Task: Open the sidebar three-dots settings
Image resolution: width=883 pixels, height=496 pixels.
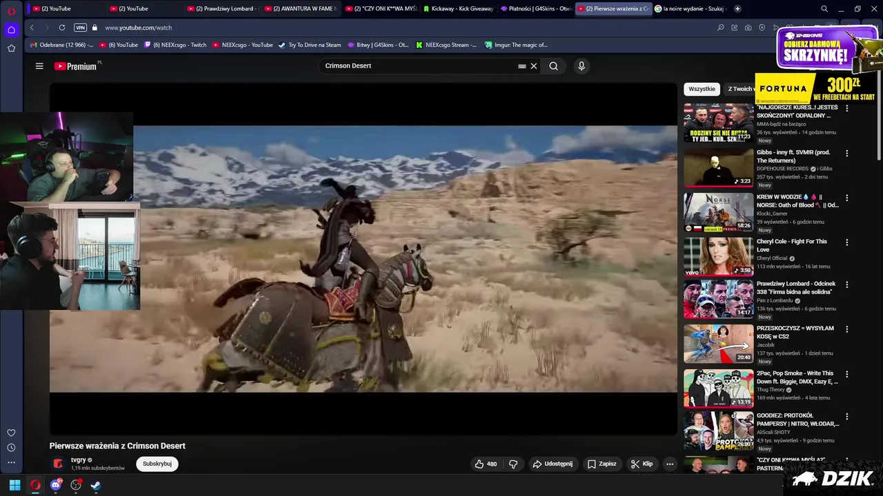Action: [11, 462]
